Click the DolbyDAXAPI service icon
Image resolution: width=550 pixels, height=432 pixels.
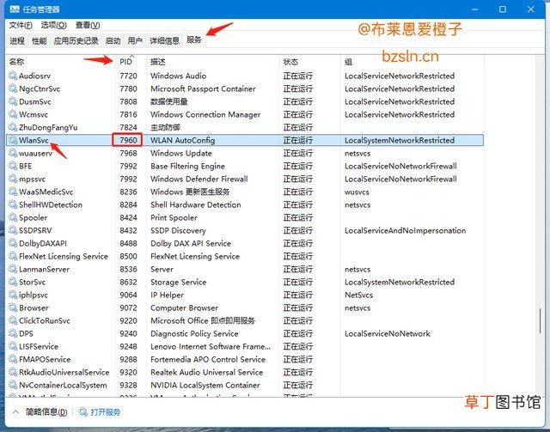[x=13, y=243]
